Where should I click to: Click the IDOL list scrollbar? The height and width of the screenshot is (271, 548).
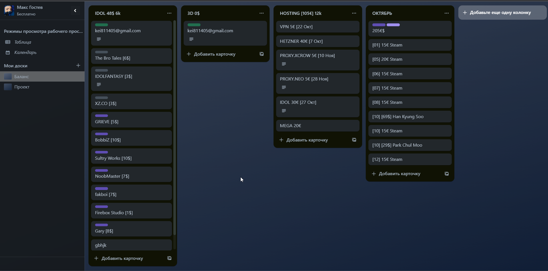(x=174, y=128)
